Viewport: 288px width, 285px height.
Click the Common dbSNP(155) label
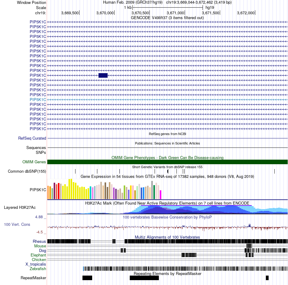[27, 171]
